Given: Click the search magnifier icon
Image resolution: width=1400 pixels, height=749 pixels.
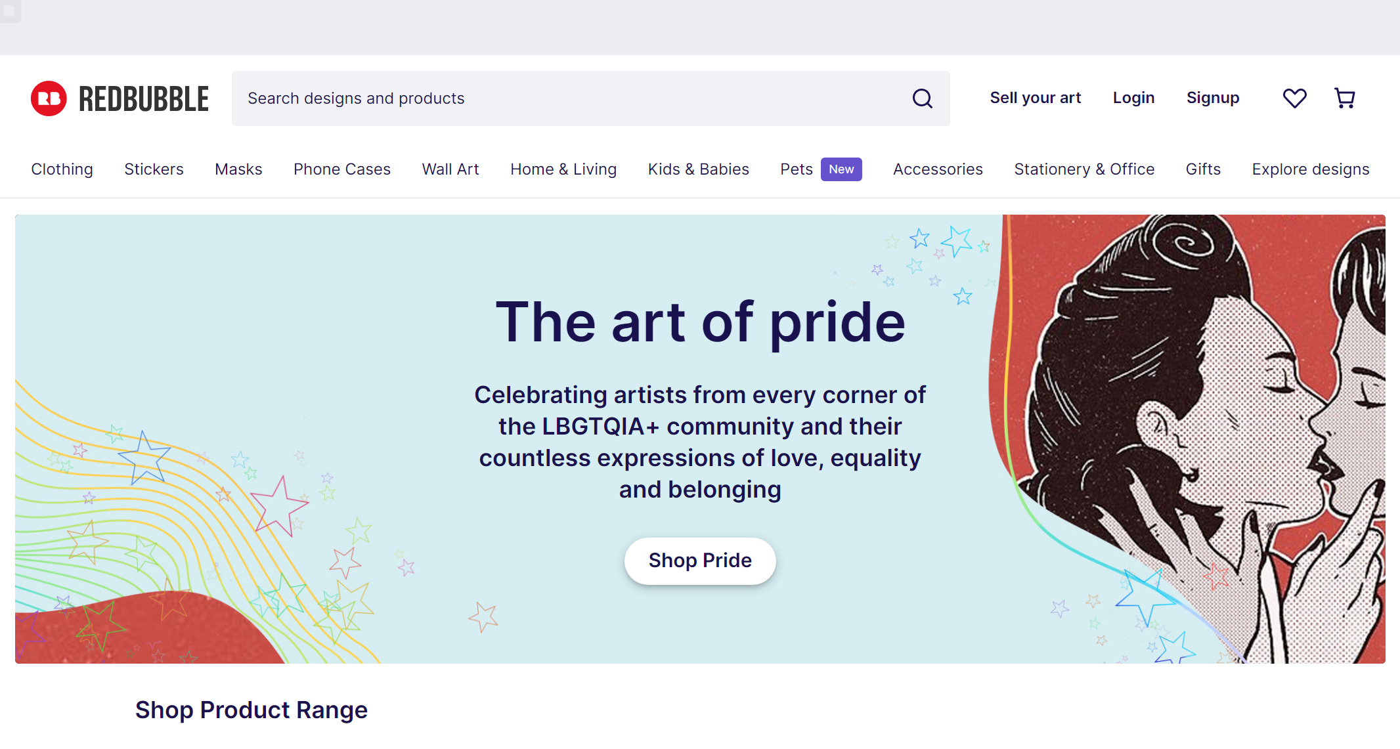Looking at the screenshot, I should pos(922,98).
